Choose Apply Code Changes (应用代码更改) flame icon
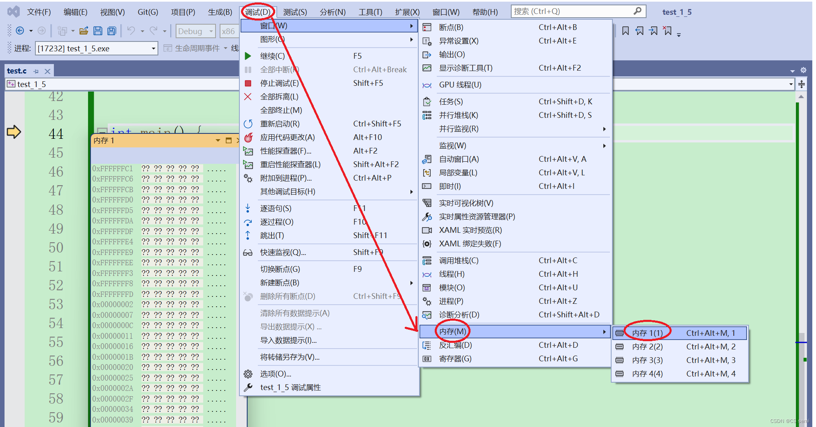816x427 pixels. click(x=248, y=138)
